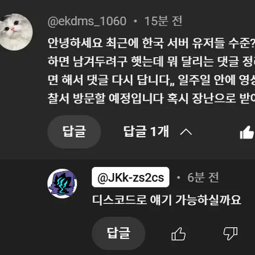
Task: Like the reply with outlined thumbs-up
Action: point(178,234)
